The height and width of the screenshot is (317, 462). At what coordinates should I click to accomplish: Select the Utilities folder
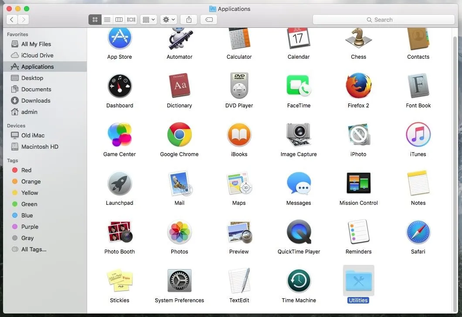coord(358,281)
